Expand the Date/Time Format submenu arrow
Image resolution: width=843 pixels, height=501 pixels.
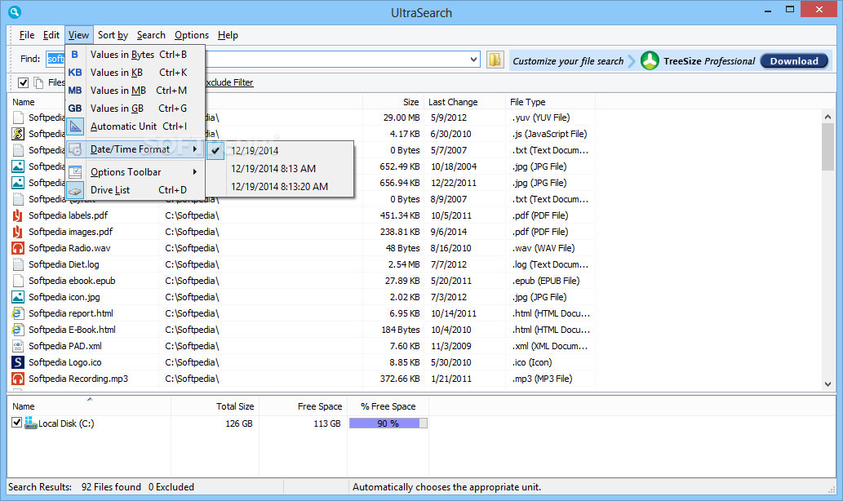pos(194,149)
